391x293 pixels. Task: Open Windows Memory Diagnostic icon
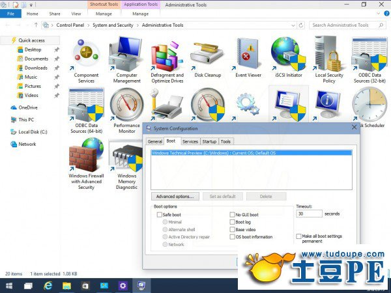point(126,163)
